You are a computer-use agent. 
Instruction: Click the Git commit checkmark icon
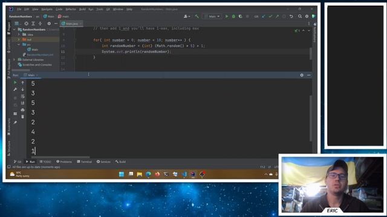270,16
